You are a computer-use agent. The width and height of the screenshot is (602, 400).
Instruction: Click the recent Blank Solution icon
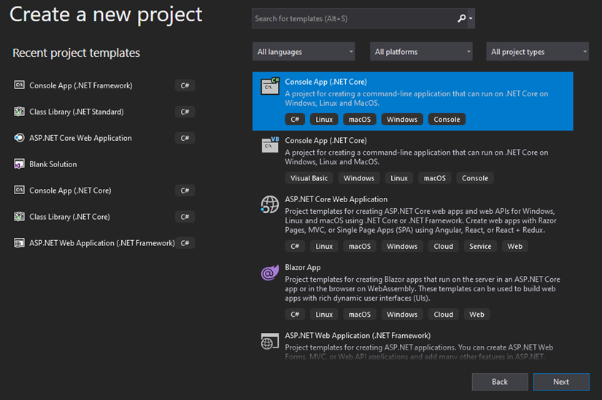[x=20, y=164]
